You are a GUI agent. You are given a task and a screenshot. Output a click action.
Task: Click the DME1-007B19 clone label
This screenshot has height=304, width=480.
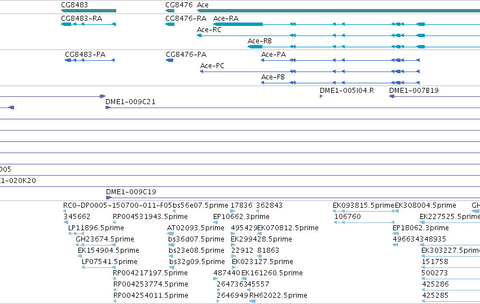tap(414, 91)
